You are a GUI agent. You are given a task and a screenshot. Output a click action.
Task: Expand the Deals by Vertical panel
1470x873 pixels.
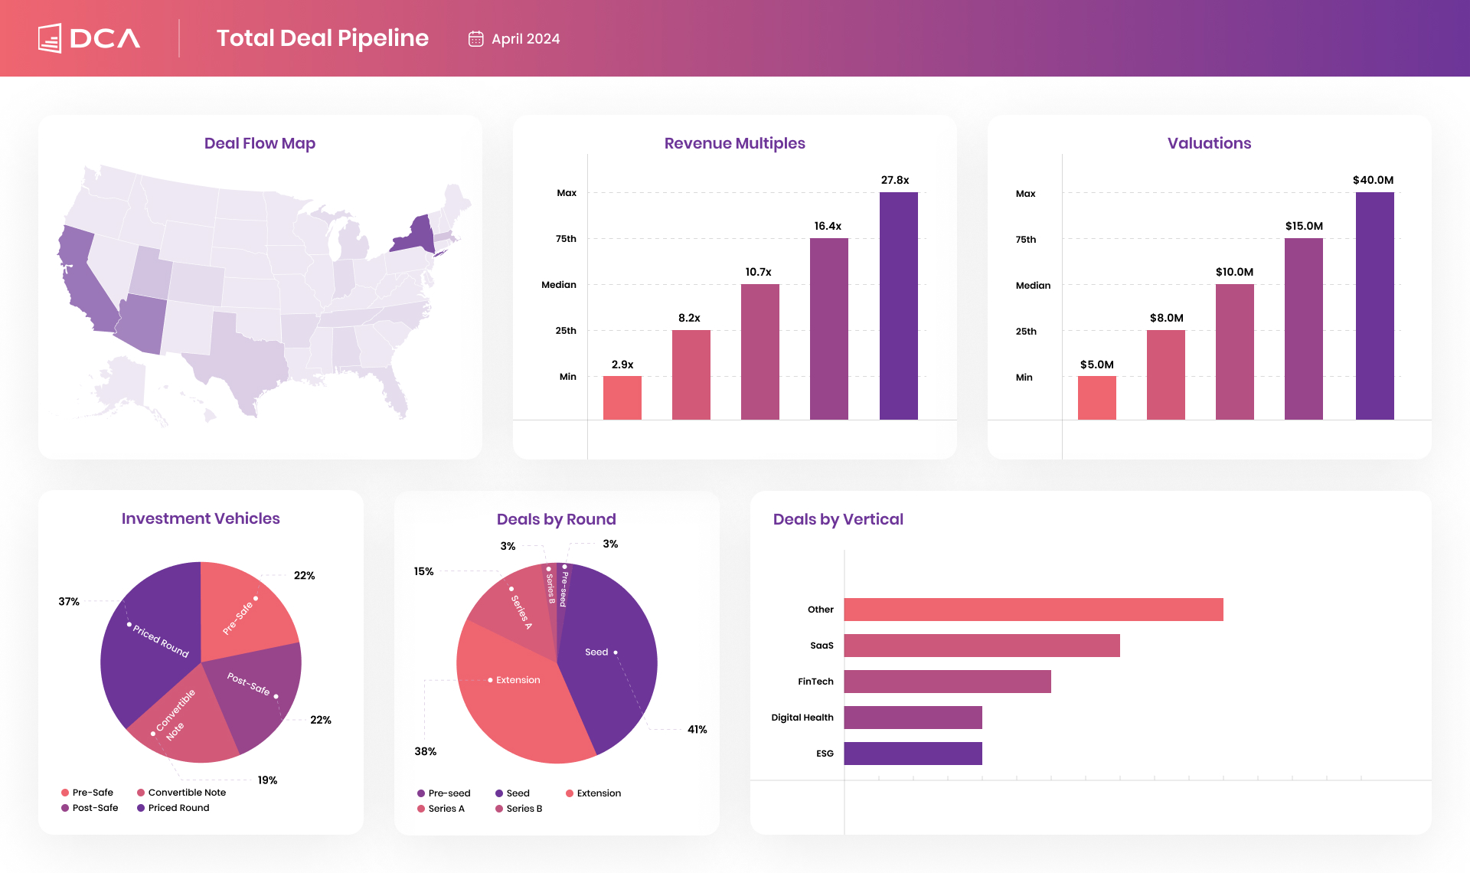tap(838, 518)
